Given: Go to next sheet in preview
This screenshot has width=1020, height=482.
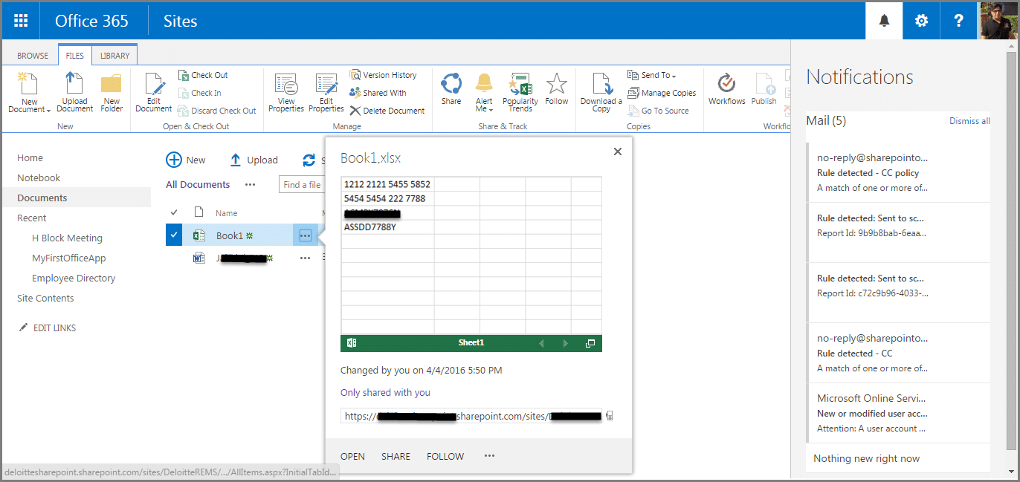Looking at the screenshot, I should click(x=566, y=343).
